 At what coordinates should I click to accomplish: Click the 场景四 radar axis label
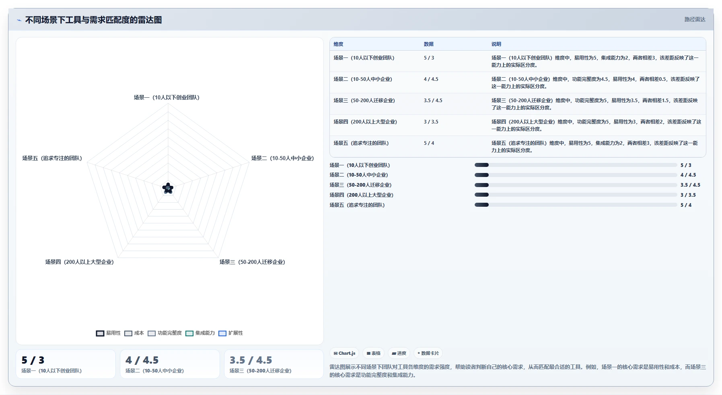80,262
